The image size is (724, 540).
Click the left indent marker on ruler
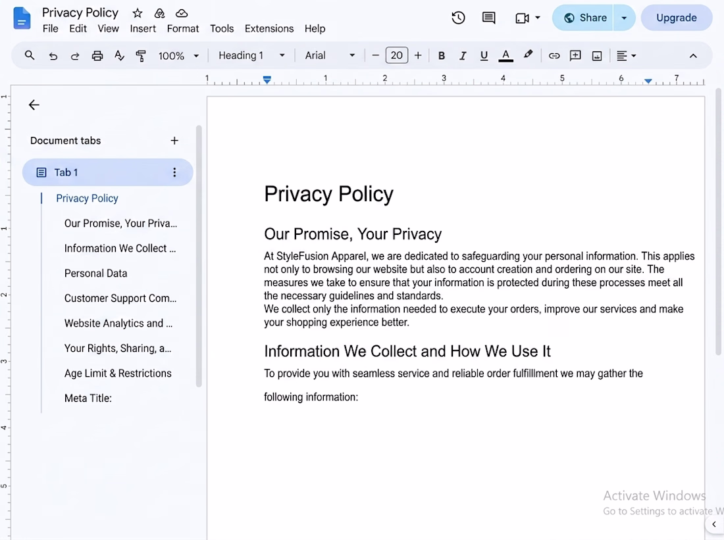point(267,80)
